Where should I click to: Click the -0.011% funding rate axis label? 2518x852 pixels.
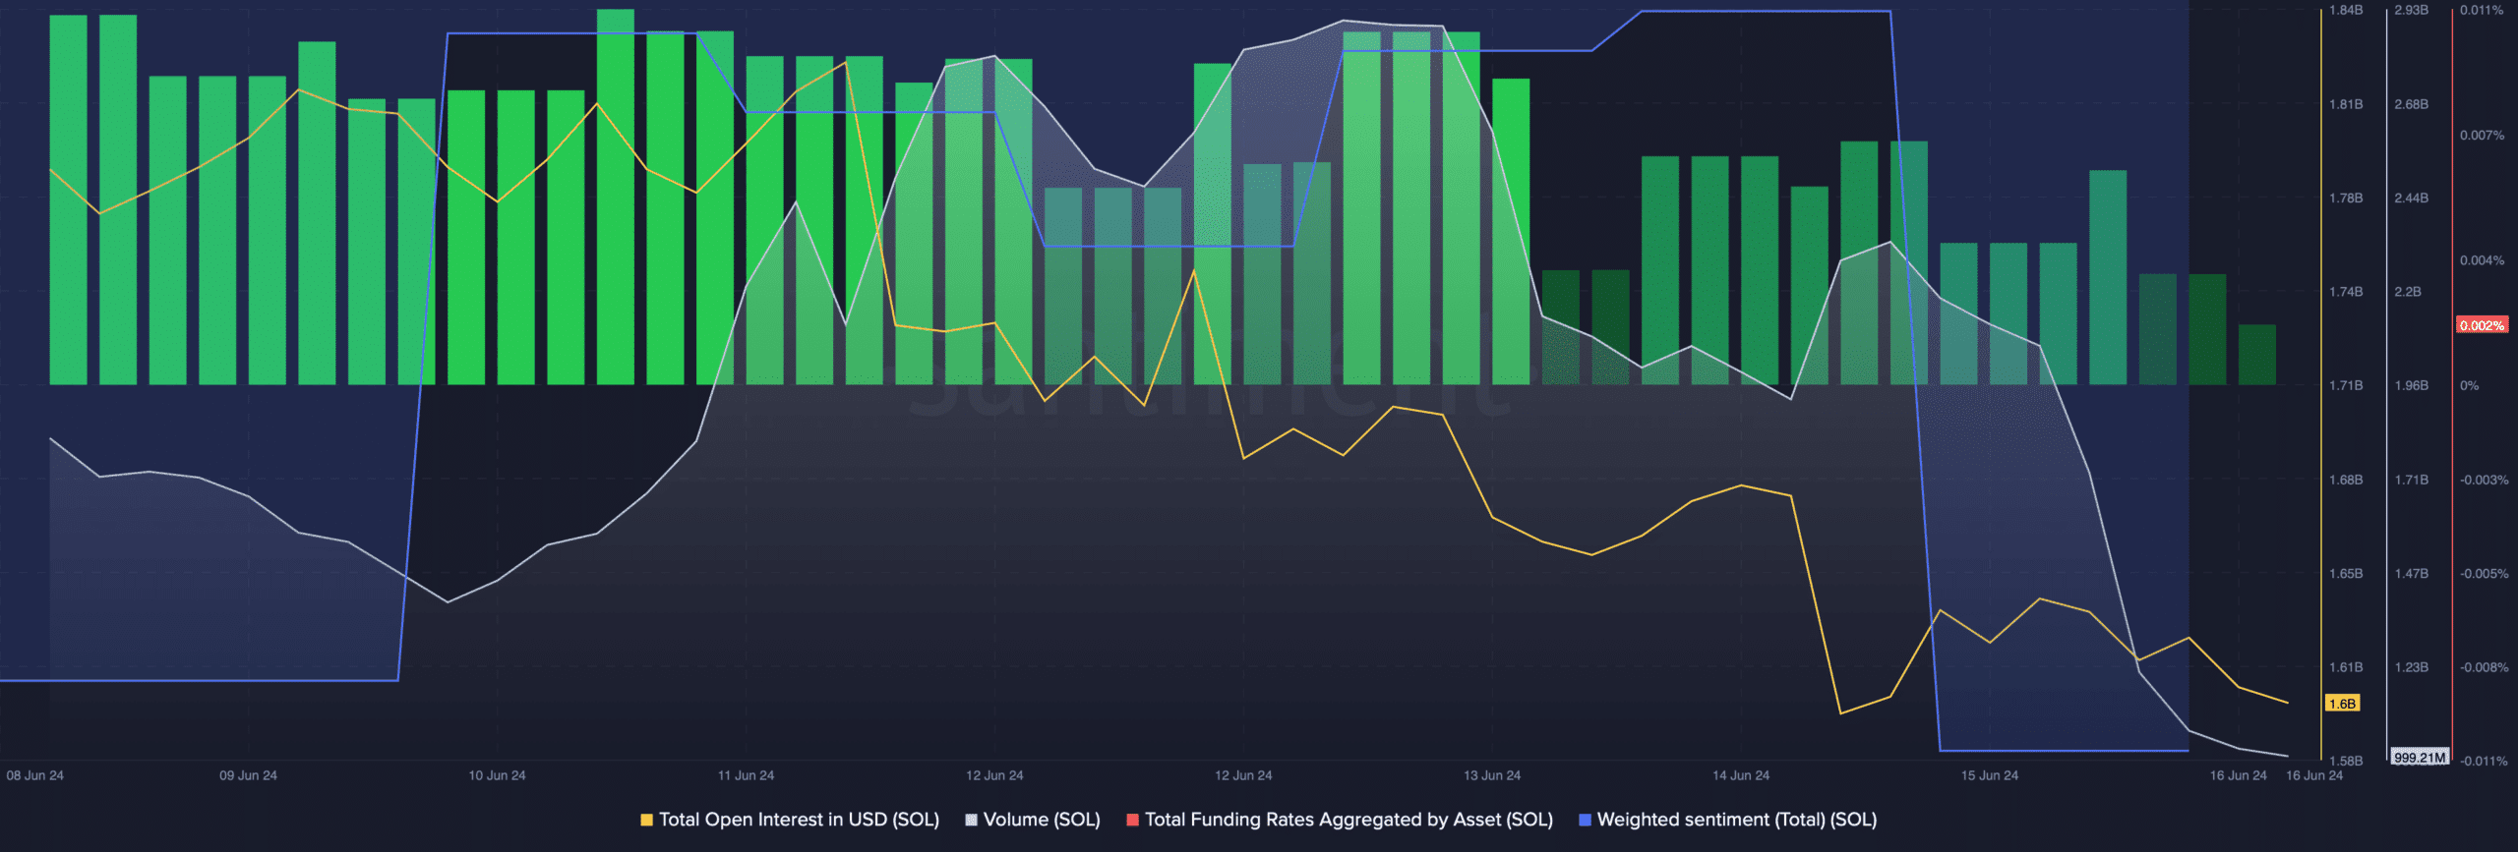2484,761
